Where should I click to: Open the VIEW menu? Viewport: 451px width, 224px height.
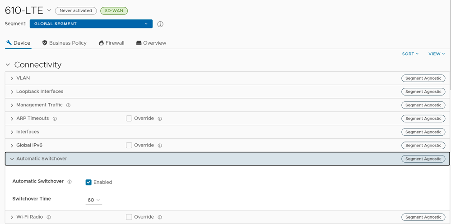(436, 54)
